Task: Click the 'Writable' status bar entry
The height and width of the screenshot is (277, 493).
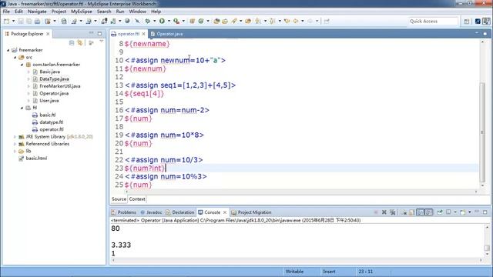Action: pos(294,272)
